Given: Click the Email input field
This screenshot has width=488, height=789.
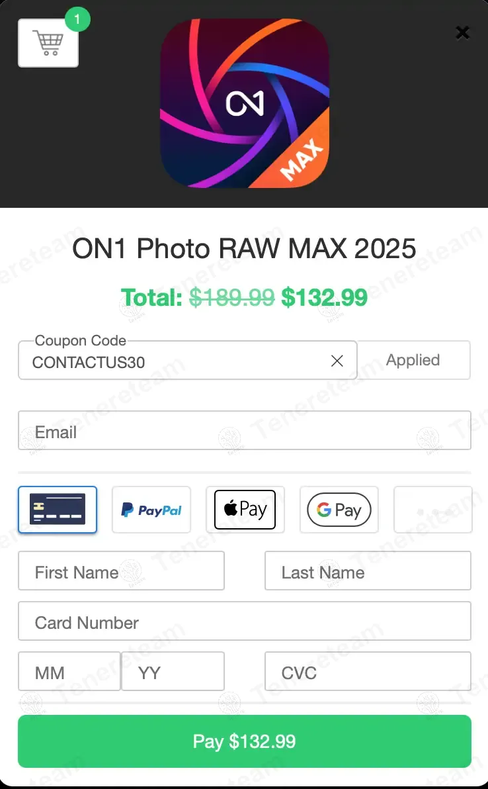Looking at the screenshot, I should (245, 431).
